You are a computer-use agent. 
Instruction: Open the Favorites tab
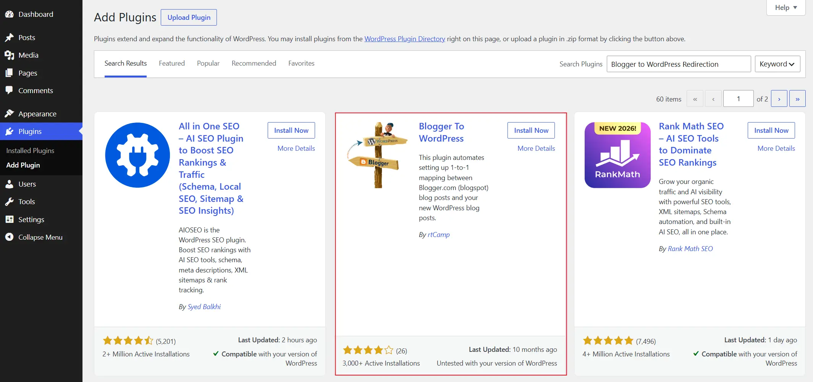(x=301, y=63)
